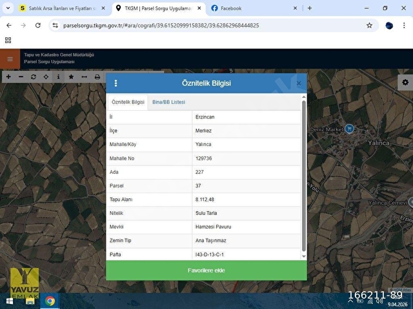The image size is (413, 309).
Task: Close the Öznitelik Bilgisi dialog
Action: (x=299, y=83)
